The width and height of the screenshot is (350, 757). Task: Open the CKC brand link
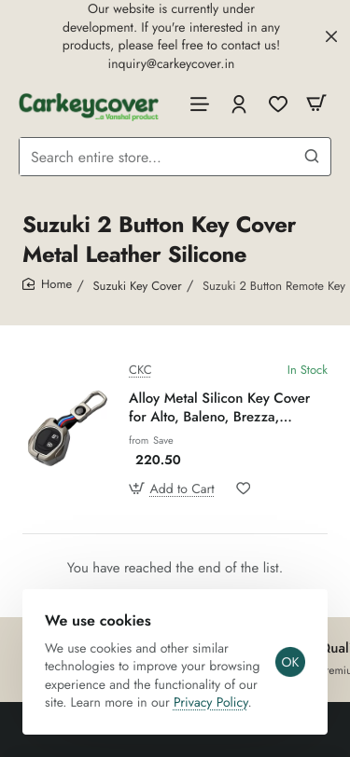pos(140,370)
